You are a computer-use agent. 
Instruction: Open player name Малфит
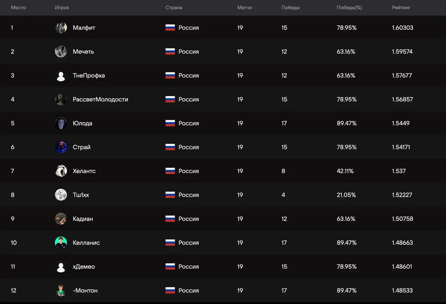[84, 28]
